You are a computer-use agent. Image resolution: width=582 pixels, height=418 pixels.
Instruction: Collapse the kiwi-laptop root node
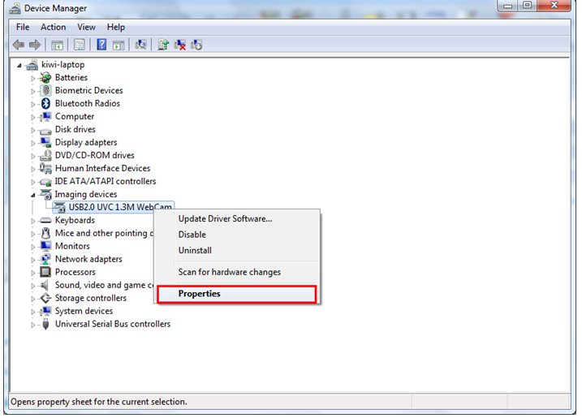coord(19,65)
